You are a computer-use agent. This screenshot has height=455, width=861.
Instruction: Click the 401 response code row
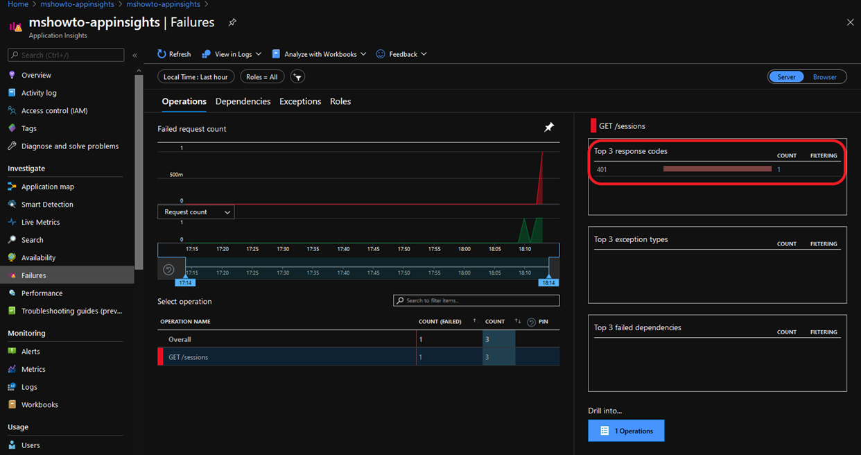pos(717,169)
